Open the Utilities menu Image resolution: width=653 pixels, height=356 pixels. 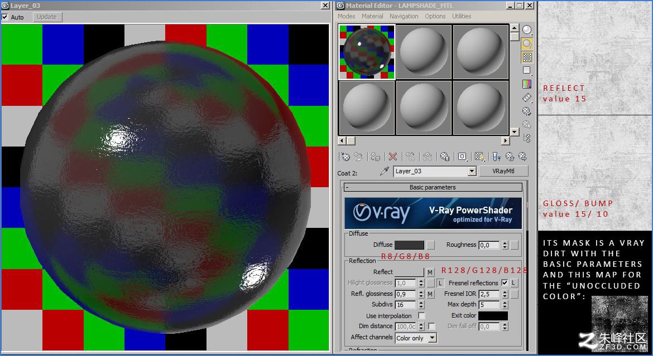pyautogui.click(x=462, y=16)
